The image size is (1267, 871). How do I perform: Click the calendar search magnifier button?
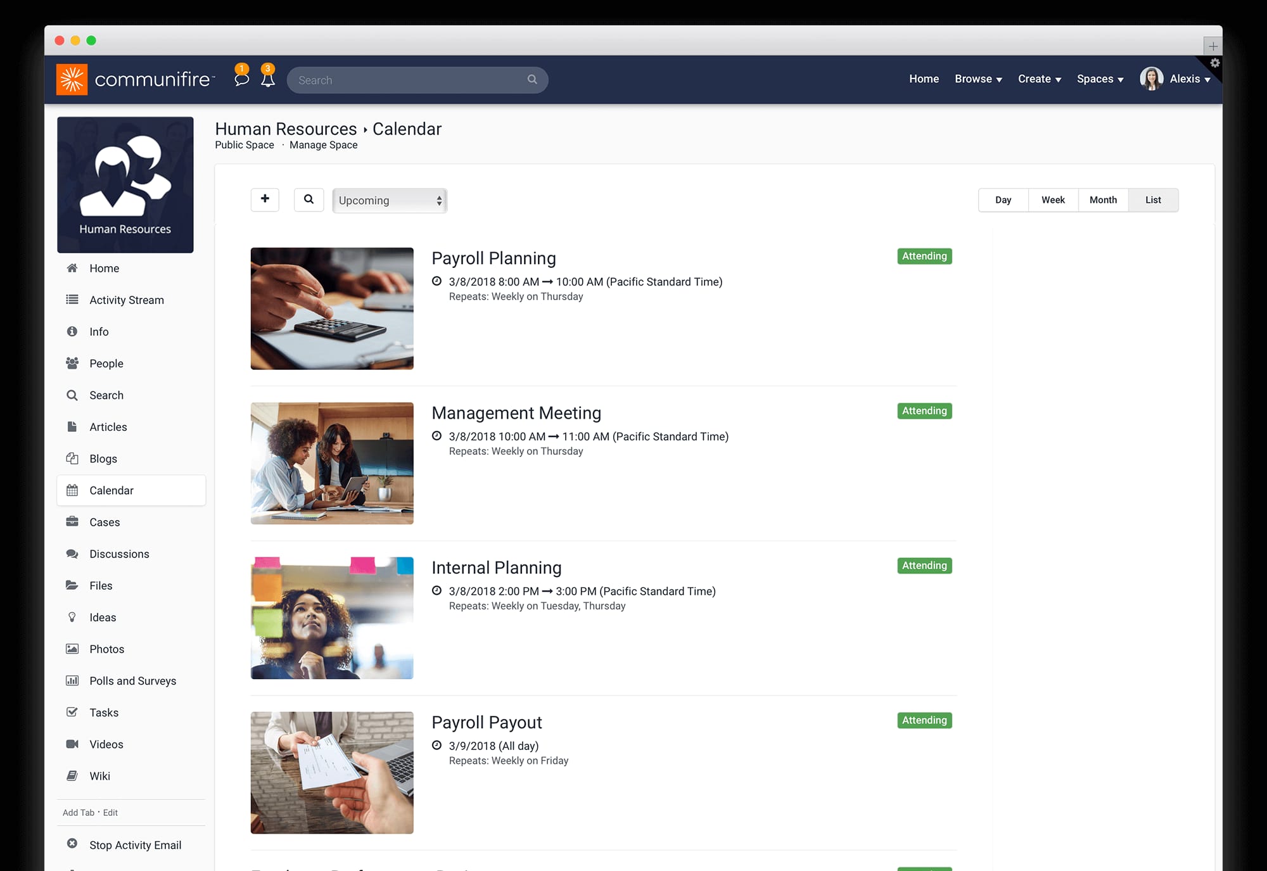[309, 200]
